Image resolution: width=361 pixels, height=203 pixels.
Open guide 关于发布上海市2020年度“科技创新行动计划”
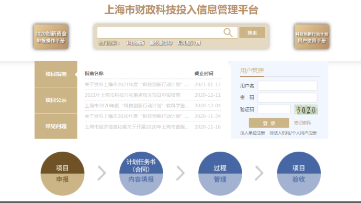click(137, 116)
